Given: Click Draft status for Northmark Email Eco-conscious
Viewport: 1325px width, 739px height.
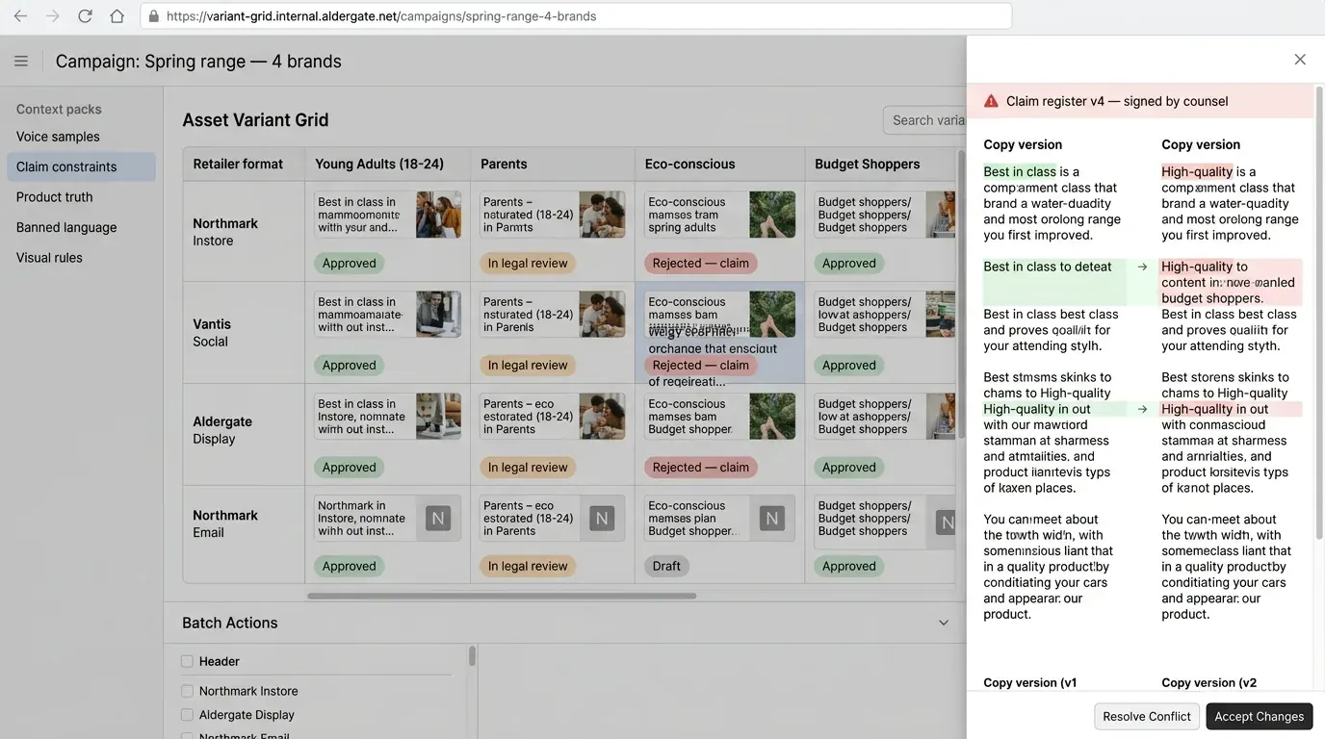Looking at the screenshot, I should [666, 566].
